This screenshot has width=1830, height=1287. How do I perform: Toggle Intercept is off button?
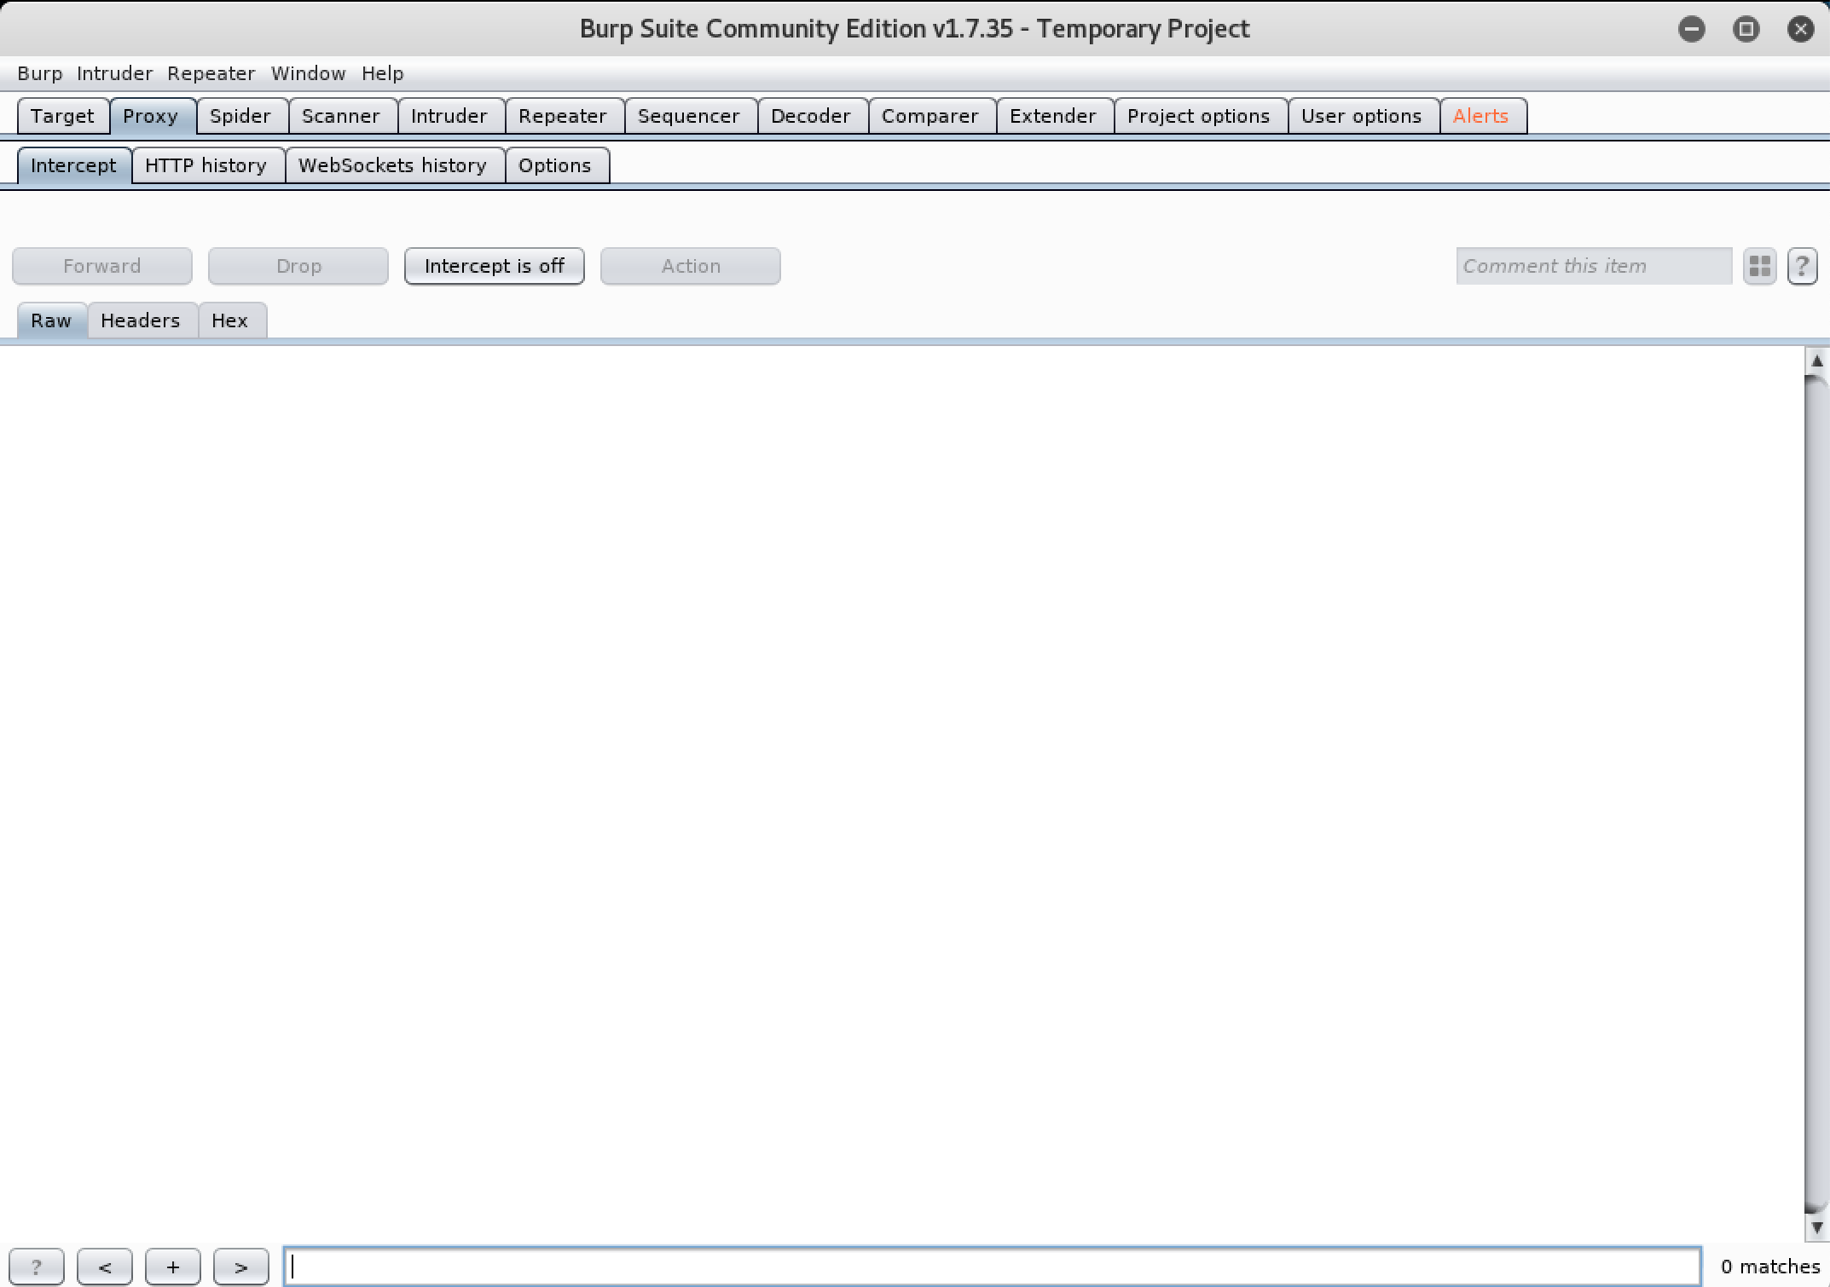click(495, 264)
